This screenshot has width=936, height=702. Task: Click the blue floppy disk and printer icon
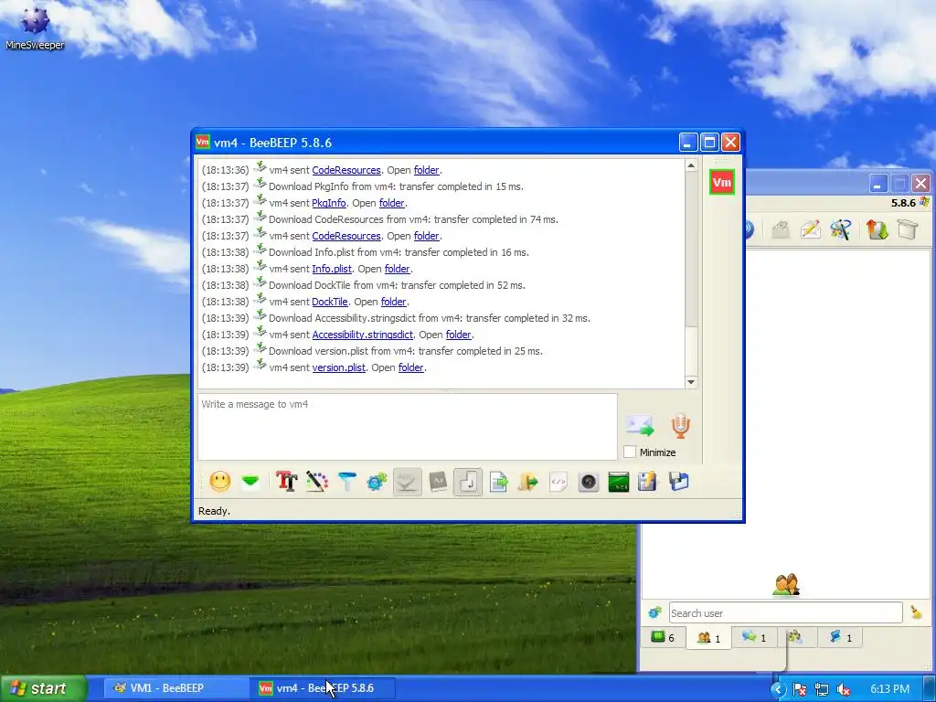click(x=679, y=482)
